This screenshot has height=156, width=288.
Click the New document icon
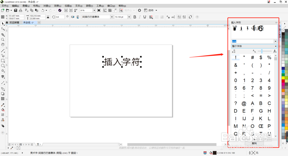coord(3,10)
